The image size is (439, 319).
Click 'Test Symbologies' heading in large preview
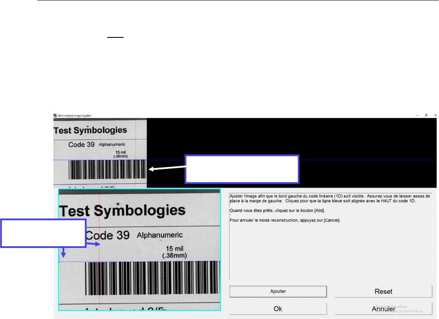pos(122,211)
